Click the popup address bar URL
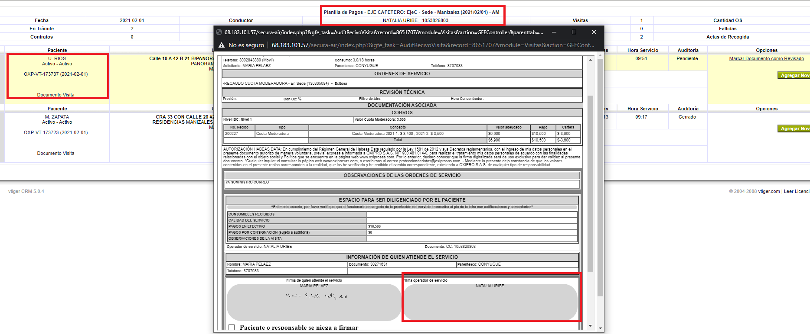 [x=433, y=45]
